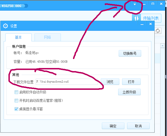Click the 立即升级 upgrade now button
The height and width of the screenshot is (136, 167).
(x=129, y=92)
